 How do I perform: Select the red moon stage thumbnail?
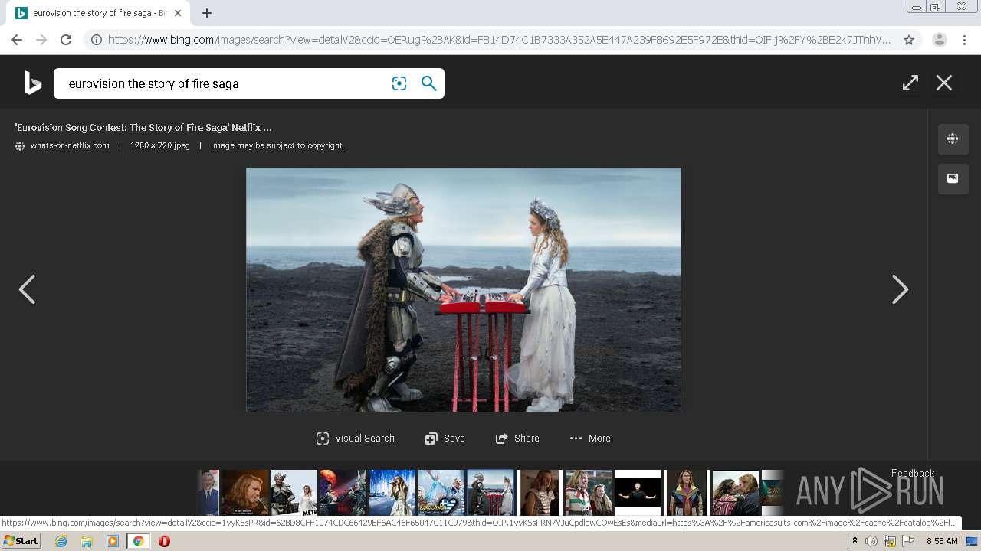pos(343,492)
